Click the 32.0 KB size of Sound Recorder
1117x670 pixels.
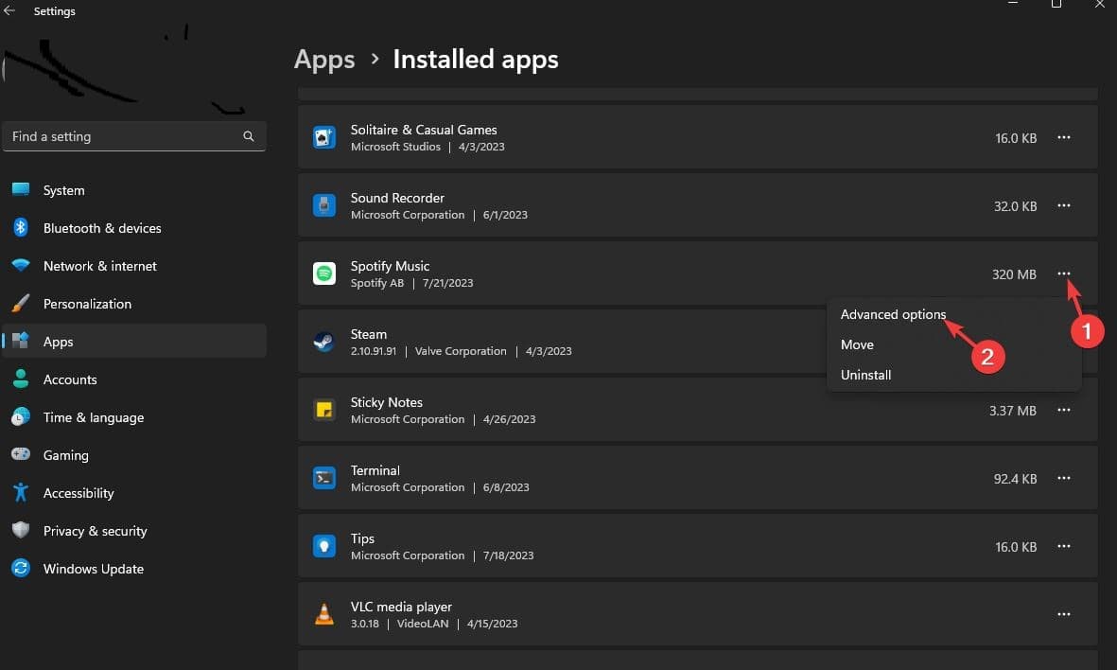[1015, 206]
